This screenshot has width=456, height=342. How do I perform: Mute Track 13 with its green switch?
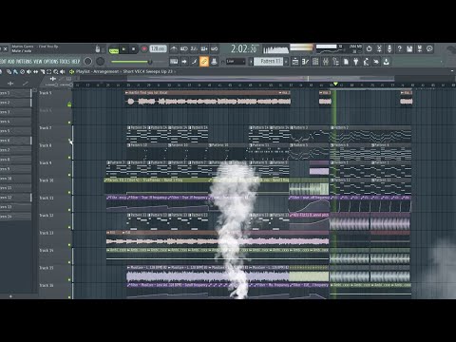[69, 245]
